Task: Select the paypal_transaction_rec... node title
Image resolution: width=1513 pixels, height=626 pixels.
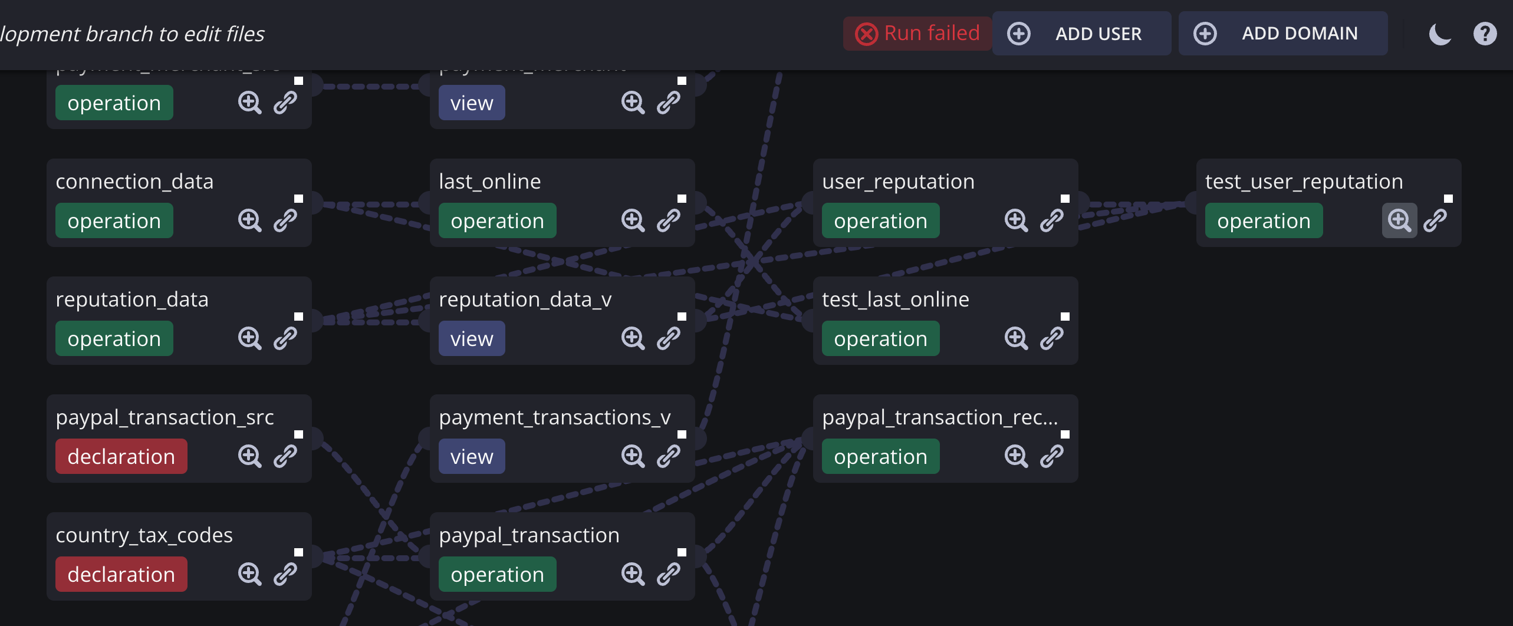Action: click(x=940, y=417)
